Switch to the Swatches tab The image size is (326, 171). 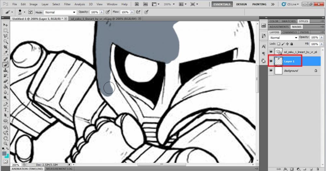click(x=289, y=21)
